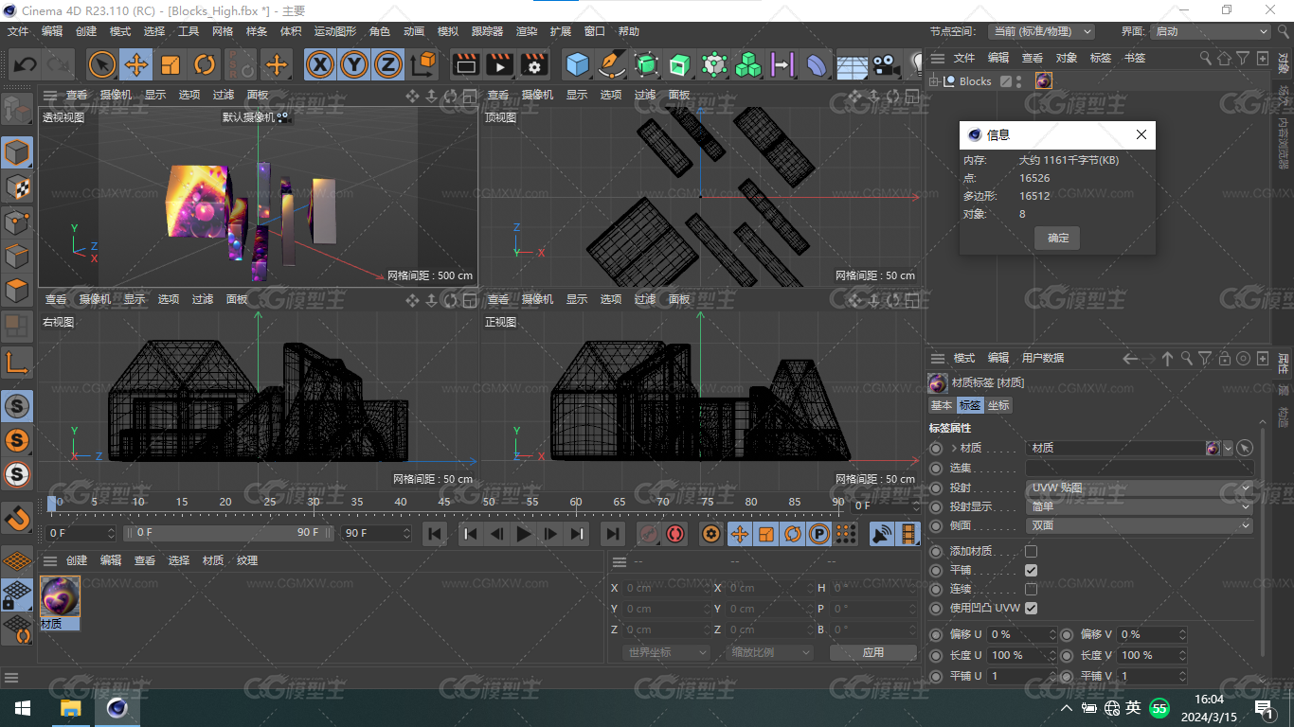Go to the end of animation
The width and height of the screenshot is (1294, 727).
[x=613, y=534]
